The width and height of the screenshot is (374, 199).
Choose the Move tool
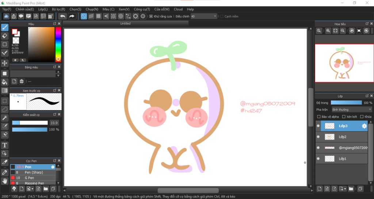pos(4,63)
